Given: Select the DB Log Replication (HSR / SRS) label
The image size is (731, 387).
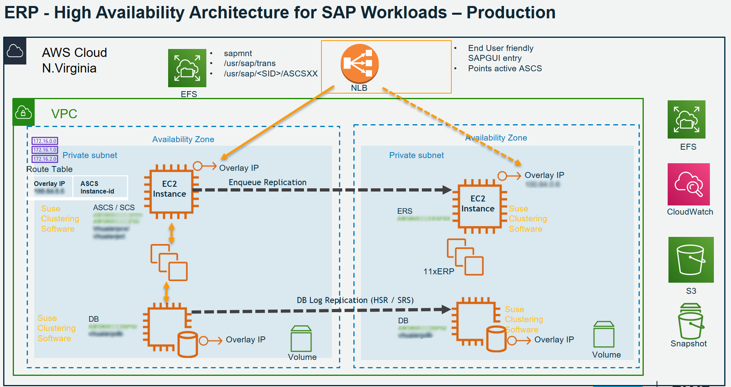Looking at the screenshot, I should [356, 300].
